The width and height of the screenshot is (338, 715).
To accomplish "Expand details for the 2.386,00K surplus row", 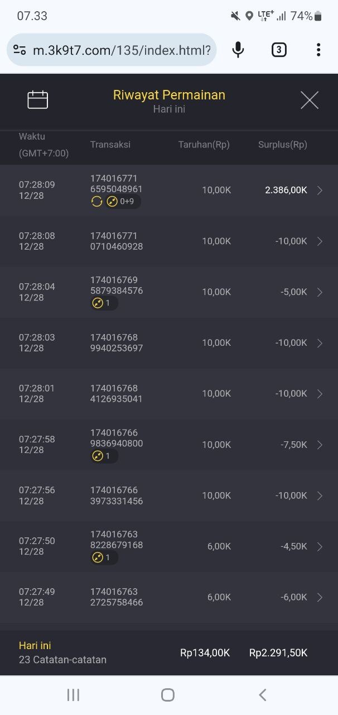I will [x=320, y=190].
